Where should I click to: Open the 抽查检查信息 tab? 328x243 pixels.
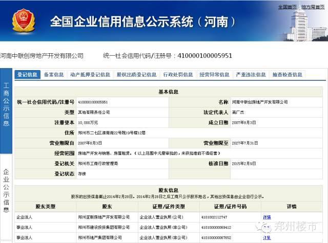coord(287,75)
